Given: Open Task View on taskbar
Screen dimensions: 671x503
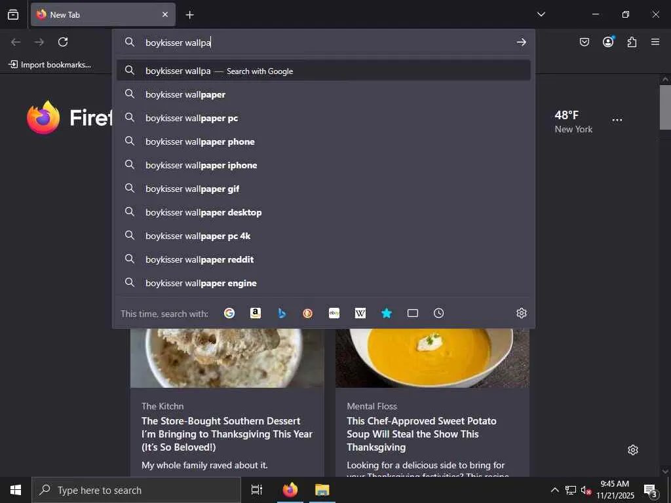Looking at the screenshot, I should pos(257,490).
